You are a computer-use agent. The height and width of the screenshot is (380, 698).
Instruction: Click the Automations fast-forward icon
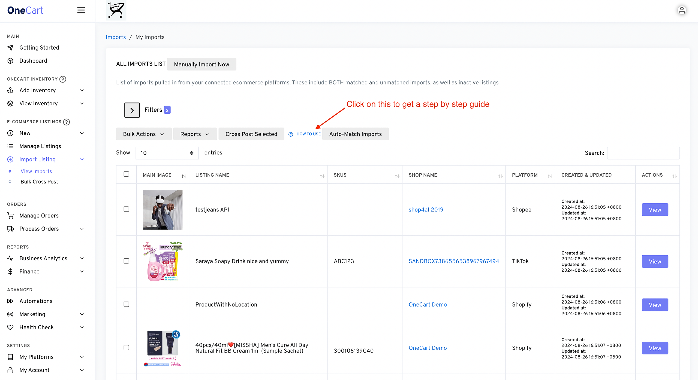10,301
